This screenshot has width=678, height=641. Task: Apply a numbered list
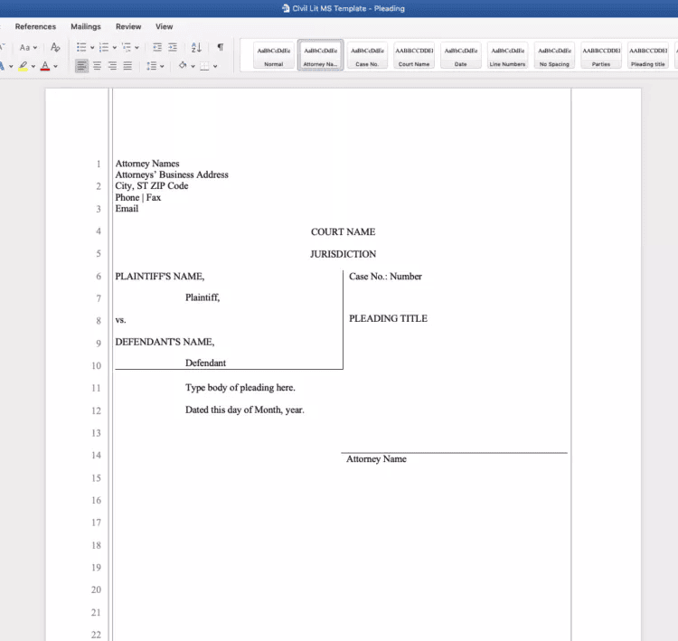point(104,47)
